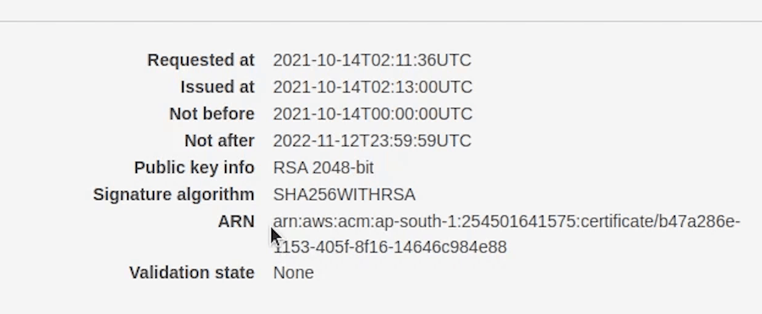Select the issued timestamp 2021-10-14T02:13:00UTC
Image resolution: width=762 pixels, height=314 pixels.
[x=372, y=87]
